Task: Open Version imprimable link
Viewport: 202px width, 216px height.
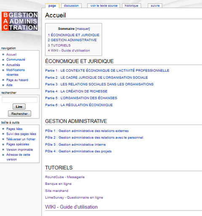Action: click(19, 149)
